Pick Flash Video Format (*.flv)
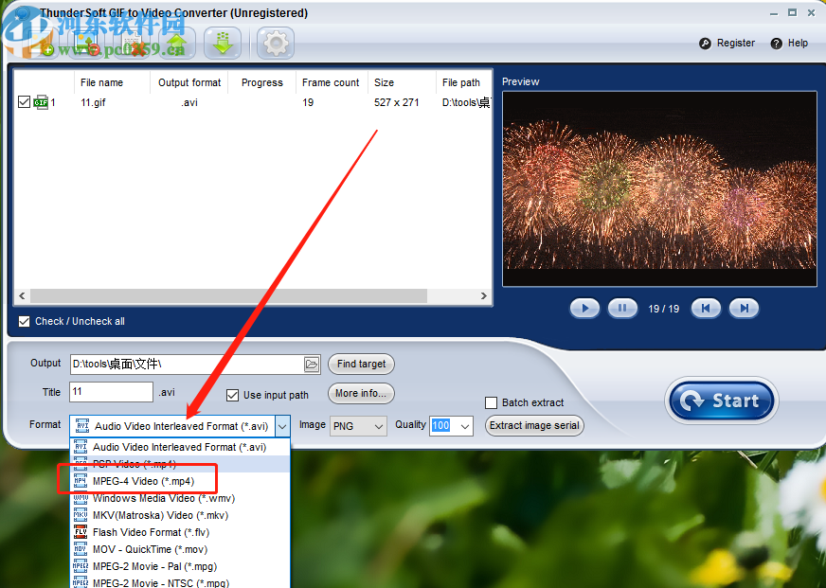Viewport: 826px width, 588px height. click(x=180, y=532)
